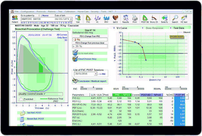This screenshot has height=136, width=202.
Task: Expand the FVC POST Sessions date dropdown
Action: (95, 74)
